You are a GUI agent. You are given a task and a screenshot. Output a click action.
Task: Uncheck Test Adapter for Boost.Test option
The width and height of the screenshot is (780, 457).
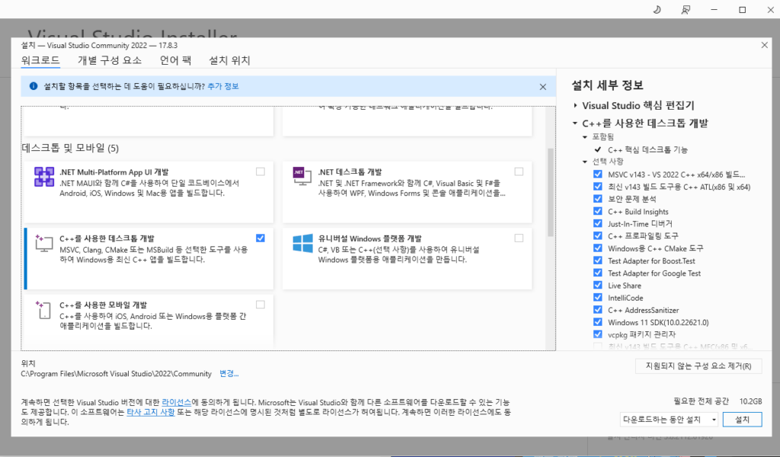click(597, 260)
